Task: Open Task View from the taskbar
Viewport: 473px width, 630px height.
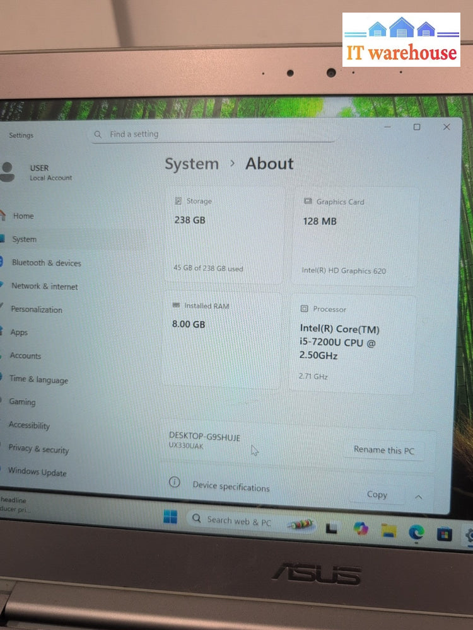Action: coord(331,527)
